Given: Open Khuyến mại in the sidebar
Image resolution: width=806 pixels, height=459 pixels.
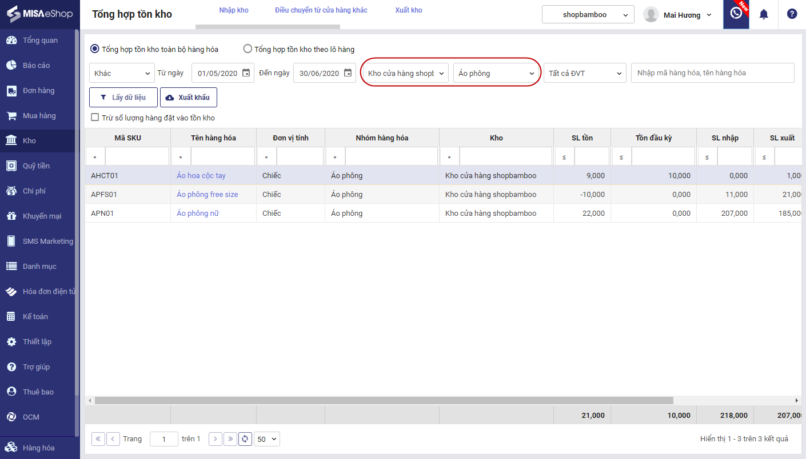Looking at the screenshot, I should pyautogui.click(x=42, y=216).
